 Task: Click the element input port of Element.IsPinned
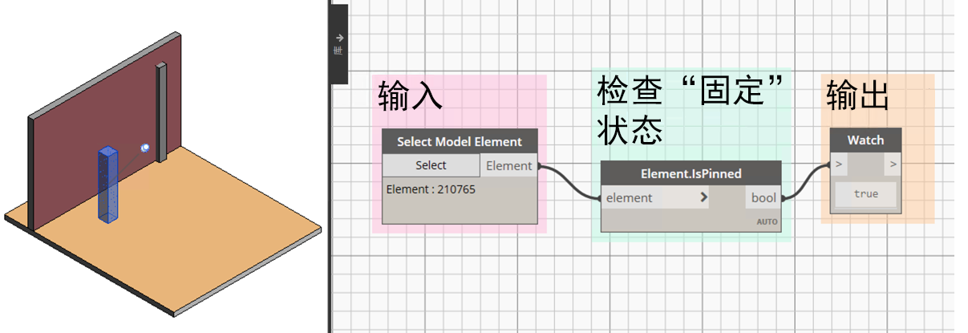[x=654, y=197]
